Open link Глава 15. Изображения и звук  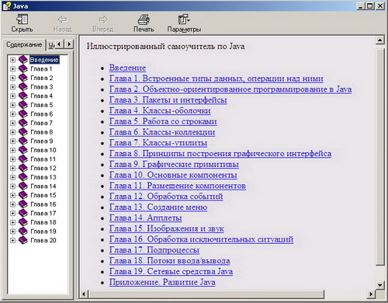pos(167,229)
